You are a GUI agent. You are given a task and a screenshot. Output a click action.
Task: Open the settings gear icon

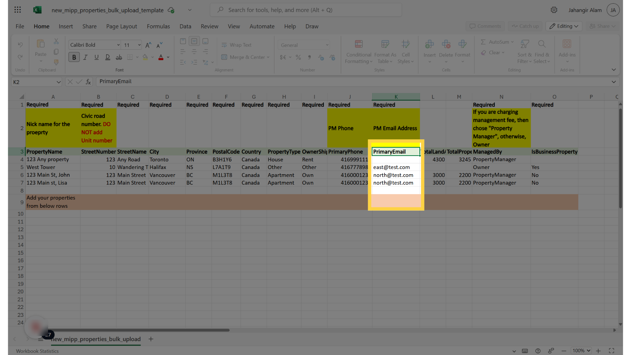pyautogui.click(x=554, y=10)
